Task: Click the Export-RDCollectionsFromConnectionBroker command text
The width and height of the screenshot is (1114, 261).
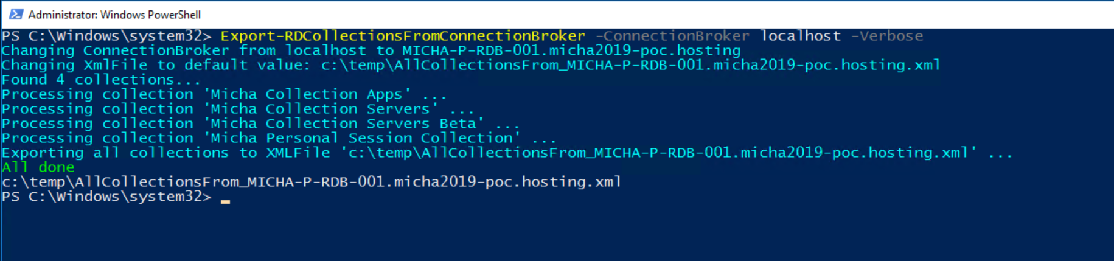Action: click(x=403, y=36)
